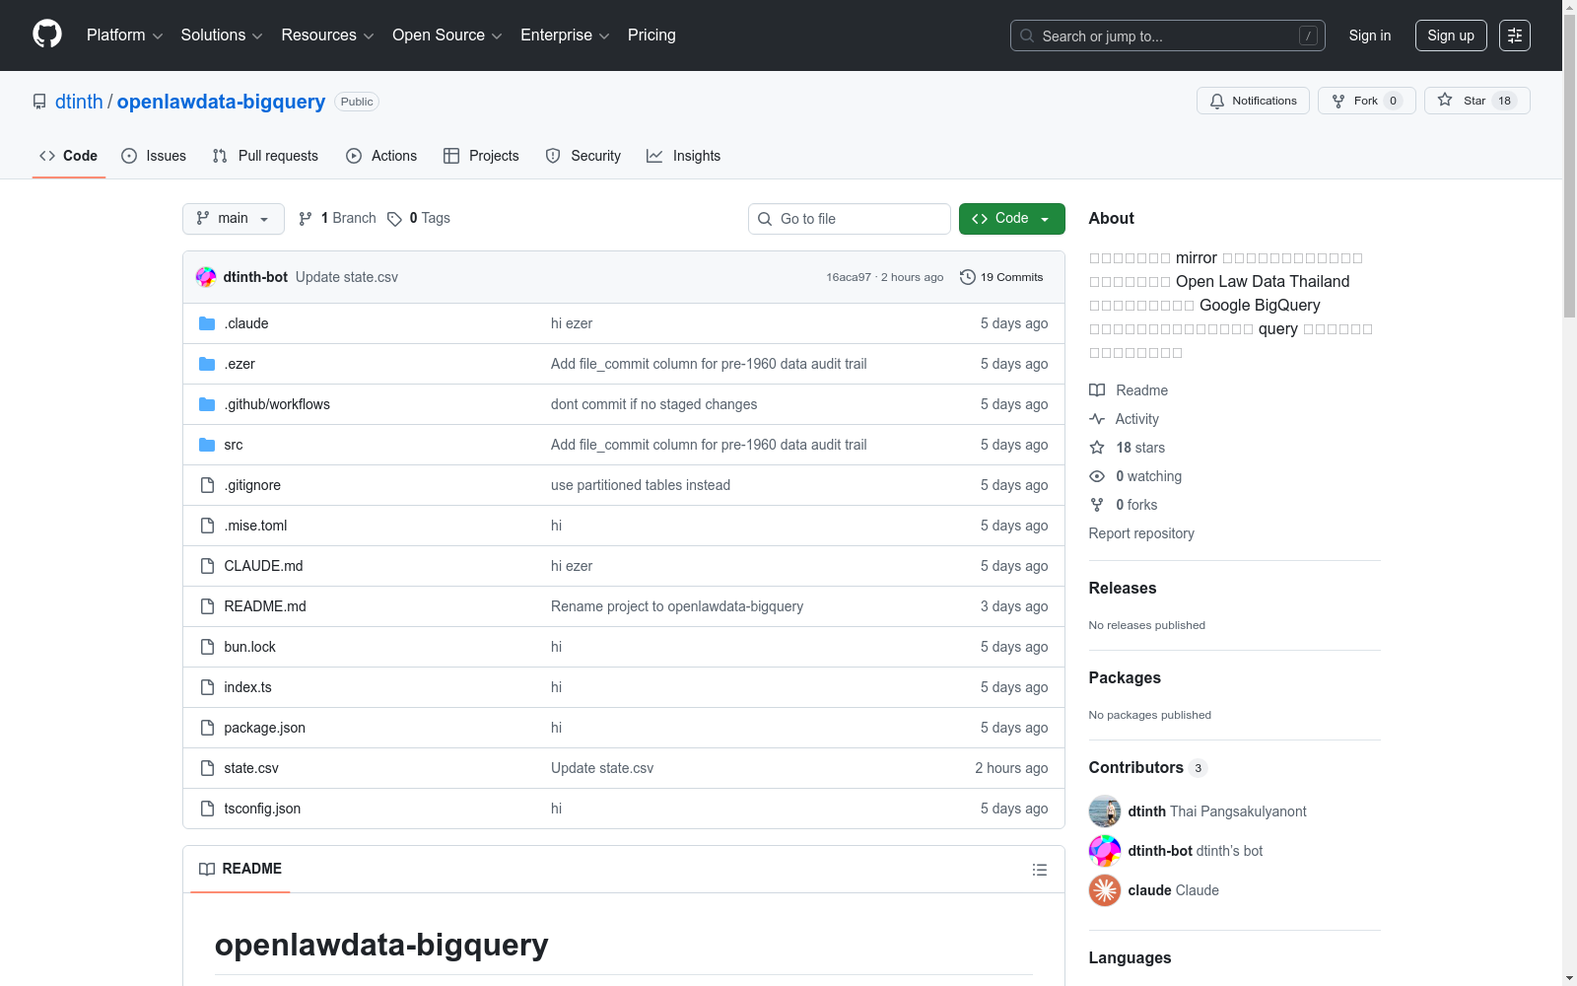The image size is (1577, 986).
Task: Switch to the Projects tab
Action: pyautogui.click(x=481, y=156)
